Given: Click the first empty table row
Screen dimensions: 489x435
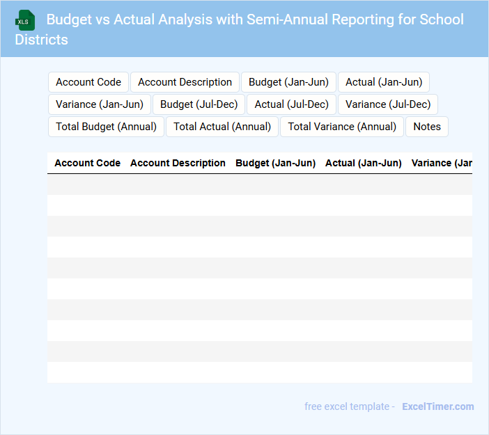Looking at the screenshot, I should click(x=259, y=184).
